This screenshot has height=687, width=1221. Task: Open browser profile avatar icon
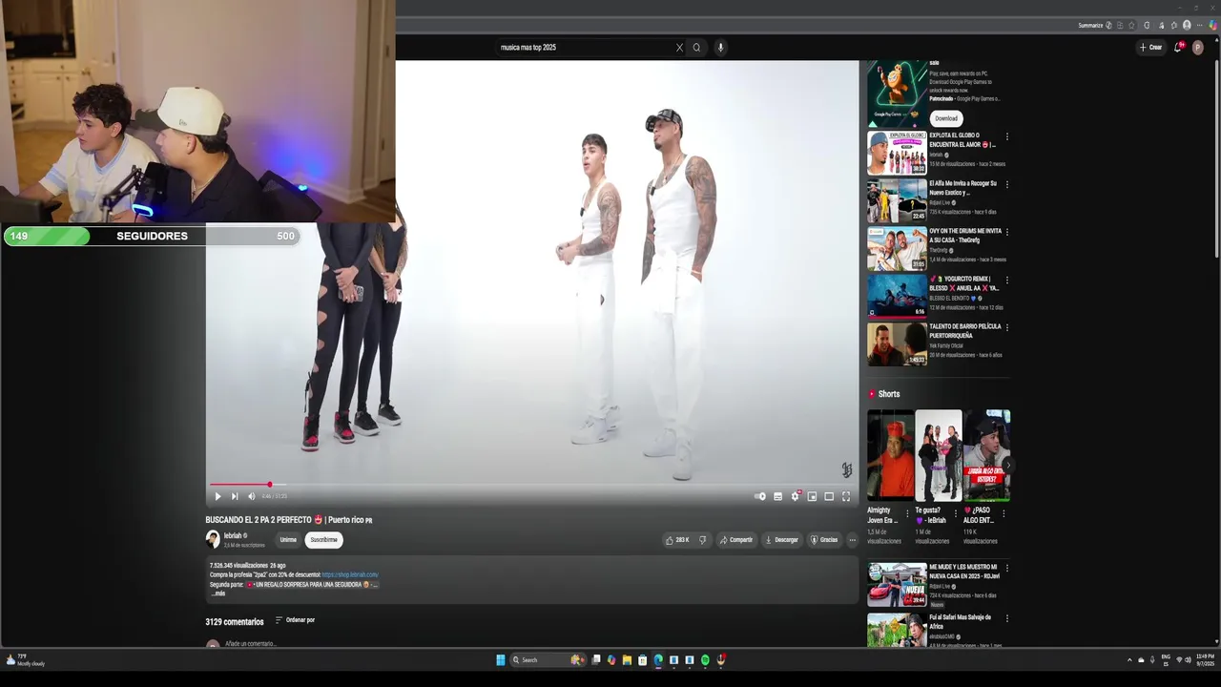1187,26
